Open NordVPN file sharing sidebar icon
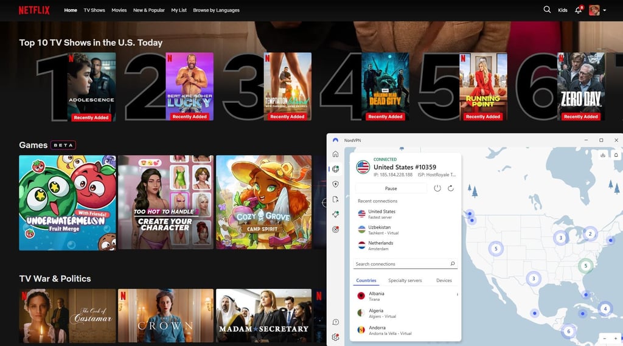 coord(335,199)
